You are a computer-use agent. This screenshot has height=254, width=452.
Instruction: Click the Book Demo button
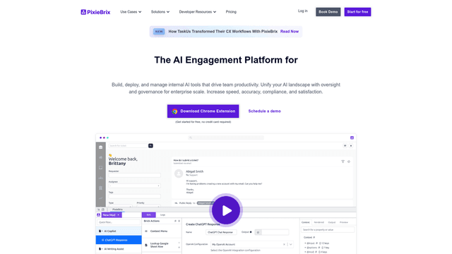328,12
